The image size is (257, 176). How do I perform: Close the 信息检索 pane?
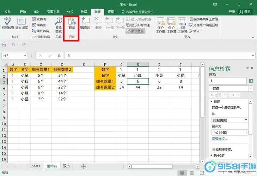coord(252,68)
